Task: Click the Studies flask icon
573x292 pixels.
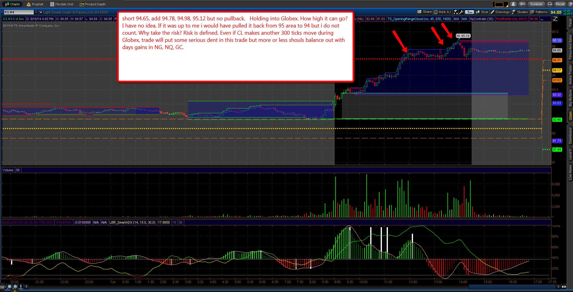Action: click(514, 12)
